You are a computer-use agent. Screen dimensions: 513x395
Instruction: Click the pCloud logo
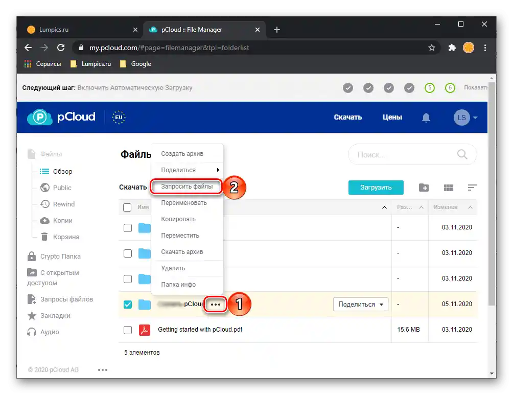coord(61,117)
